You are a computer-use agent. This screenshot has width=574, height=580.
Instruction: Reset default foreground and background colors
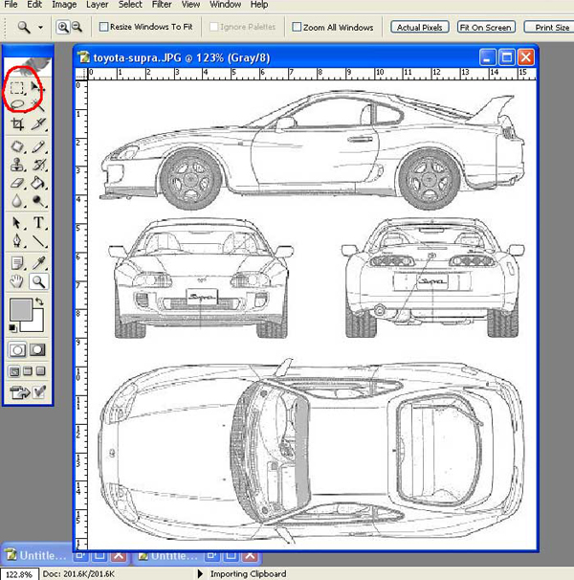[12, 328]
